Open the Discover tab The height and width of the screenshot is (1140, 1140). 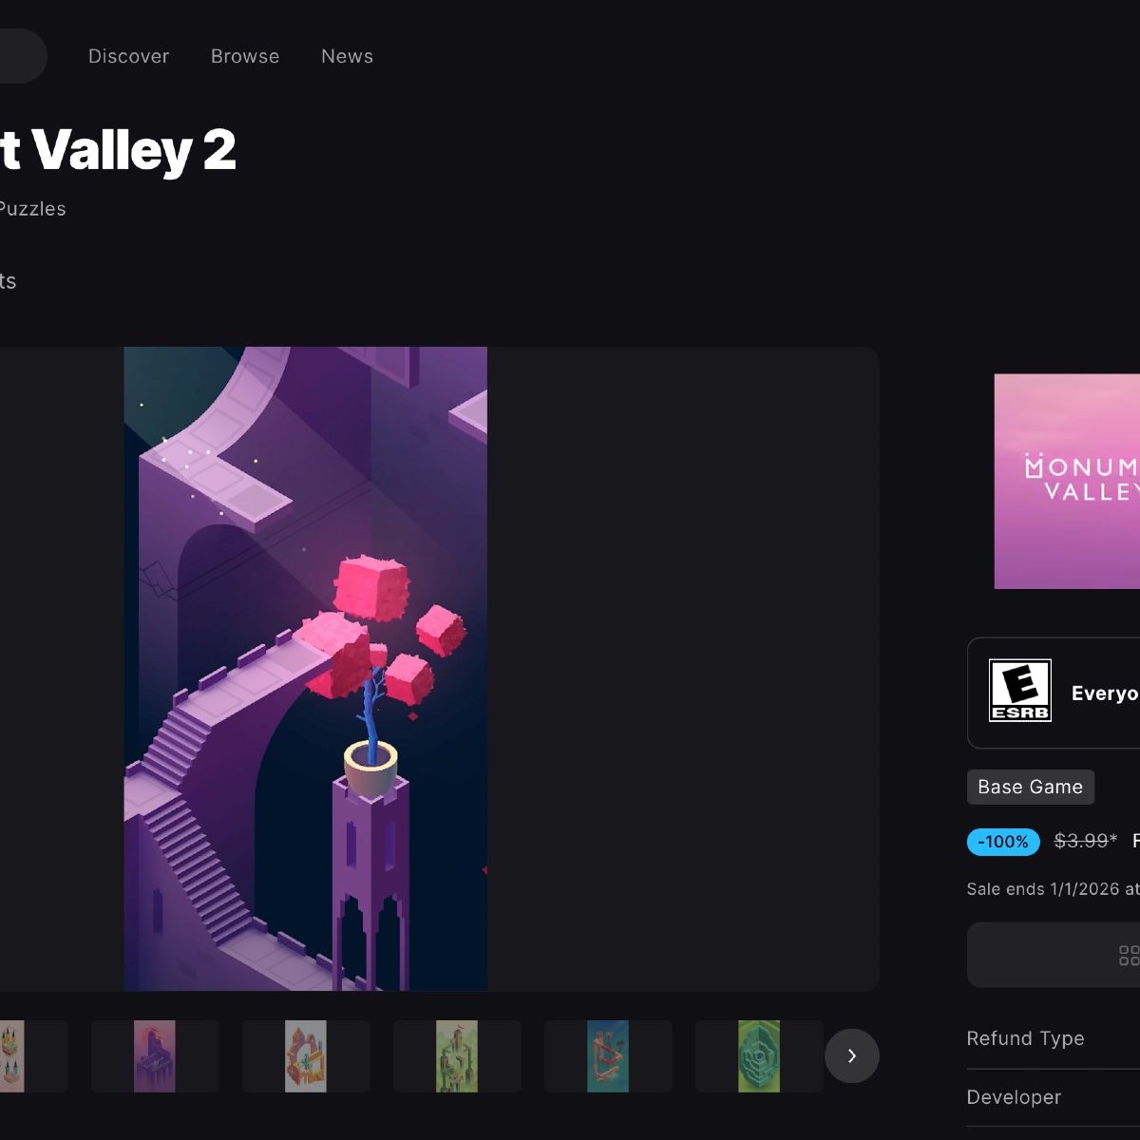pyautogui.click(x=128, y=56)
